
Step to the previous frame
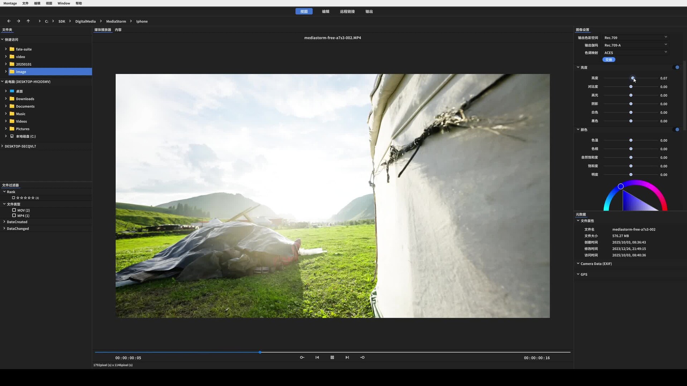click(317, 357)
